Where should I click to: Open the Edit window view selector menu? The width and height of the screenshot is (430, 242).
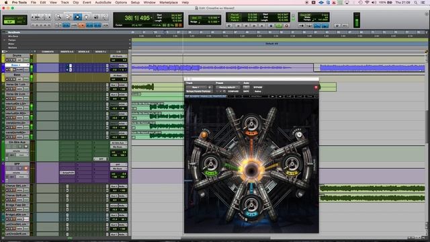click(4, 52)
